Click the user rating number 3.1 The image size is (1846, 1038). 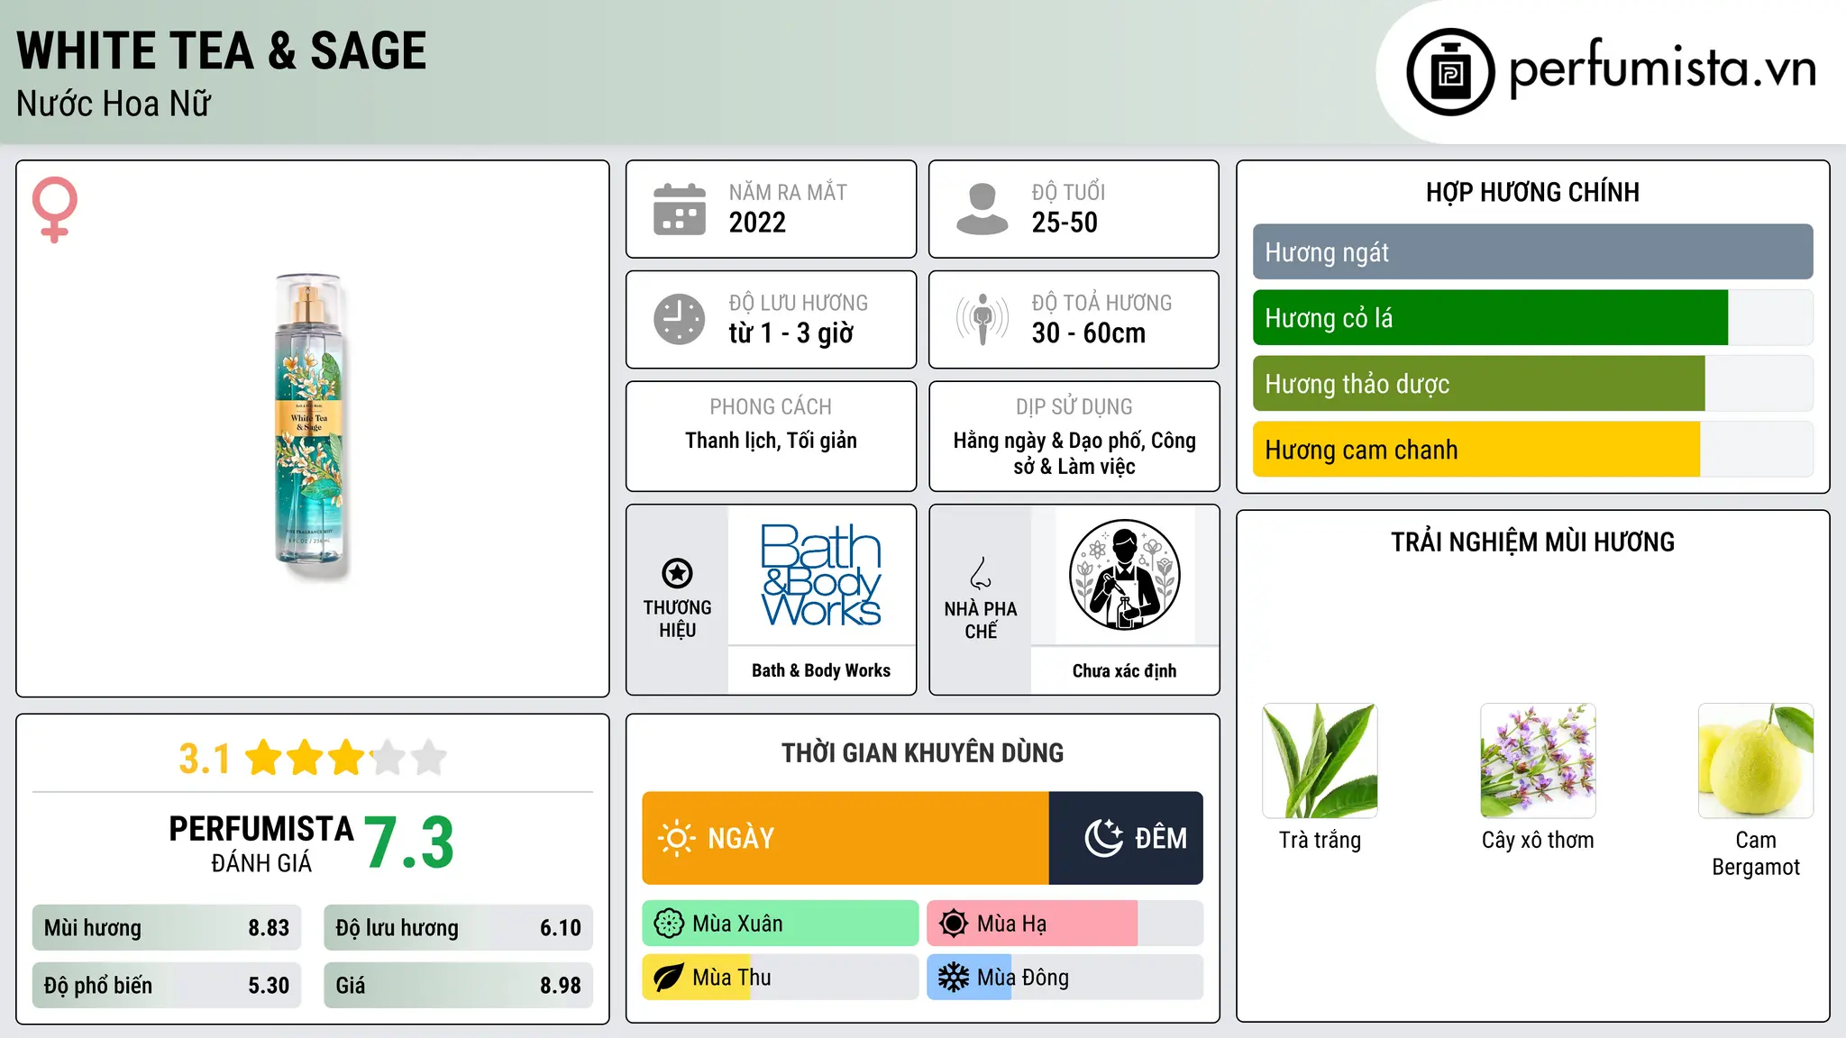coord(205,759)
